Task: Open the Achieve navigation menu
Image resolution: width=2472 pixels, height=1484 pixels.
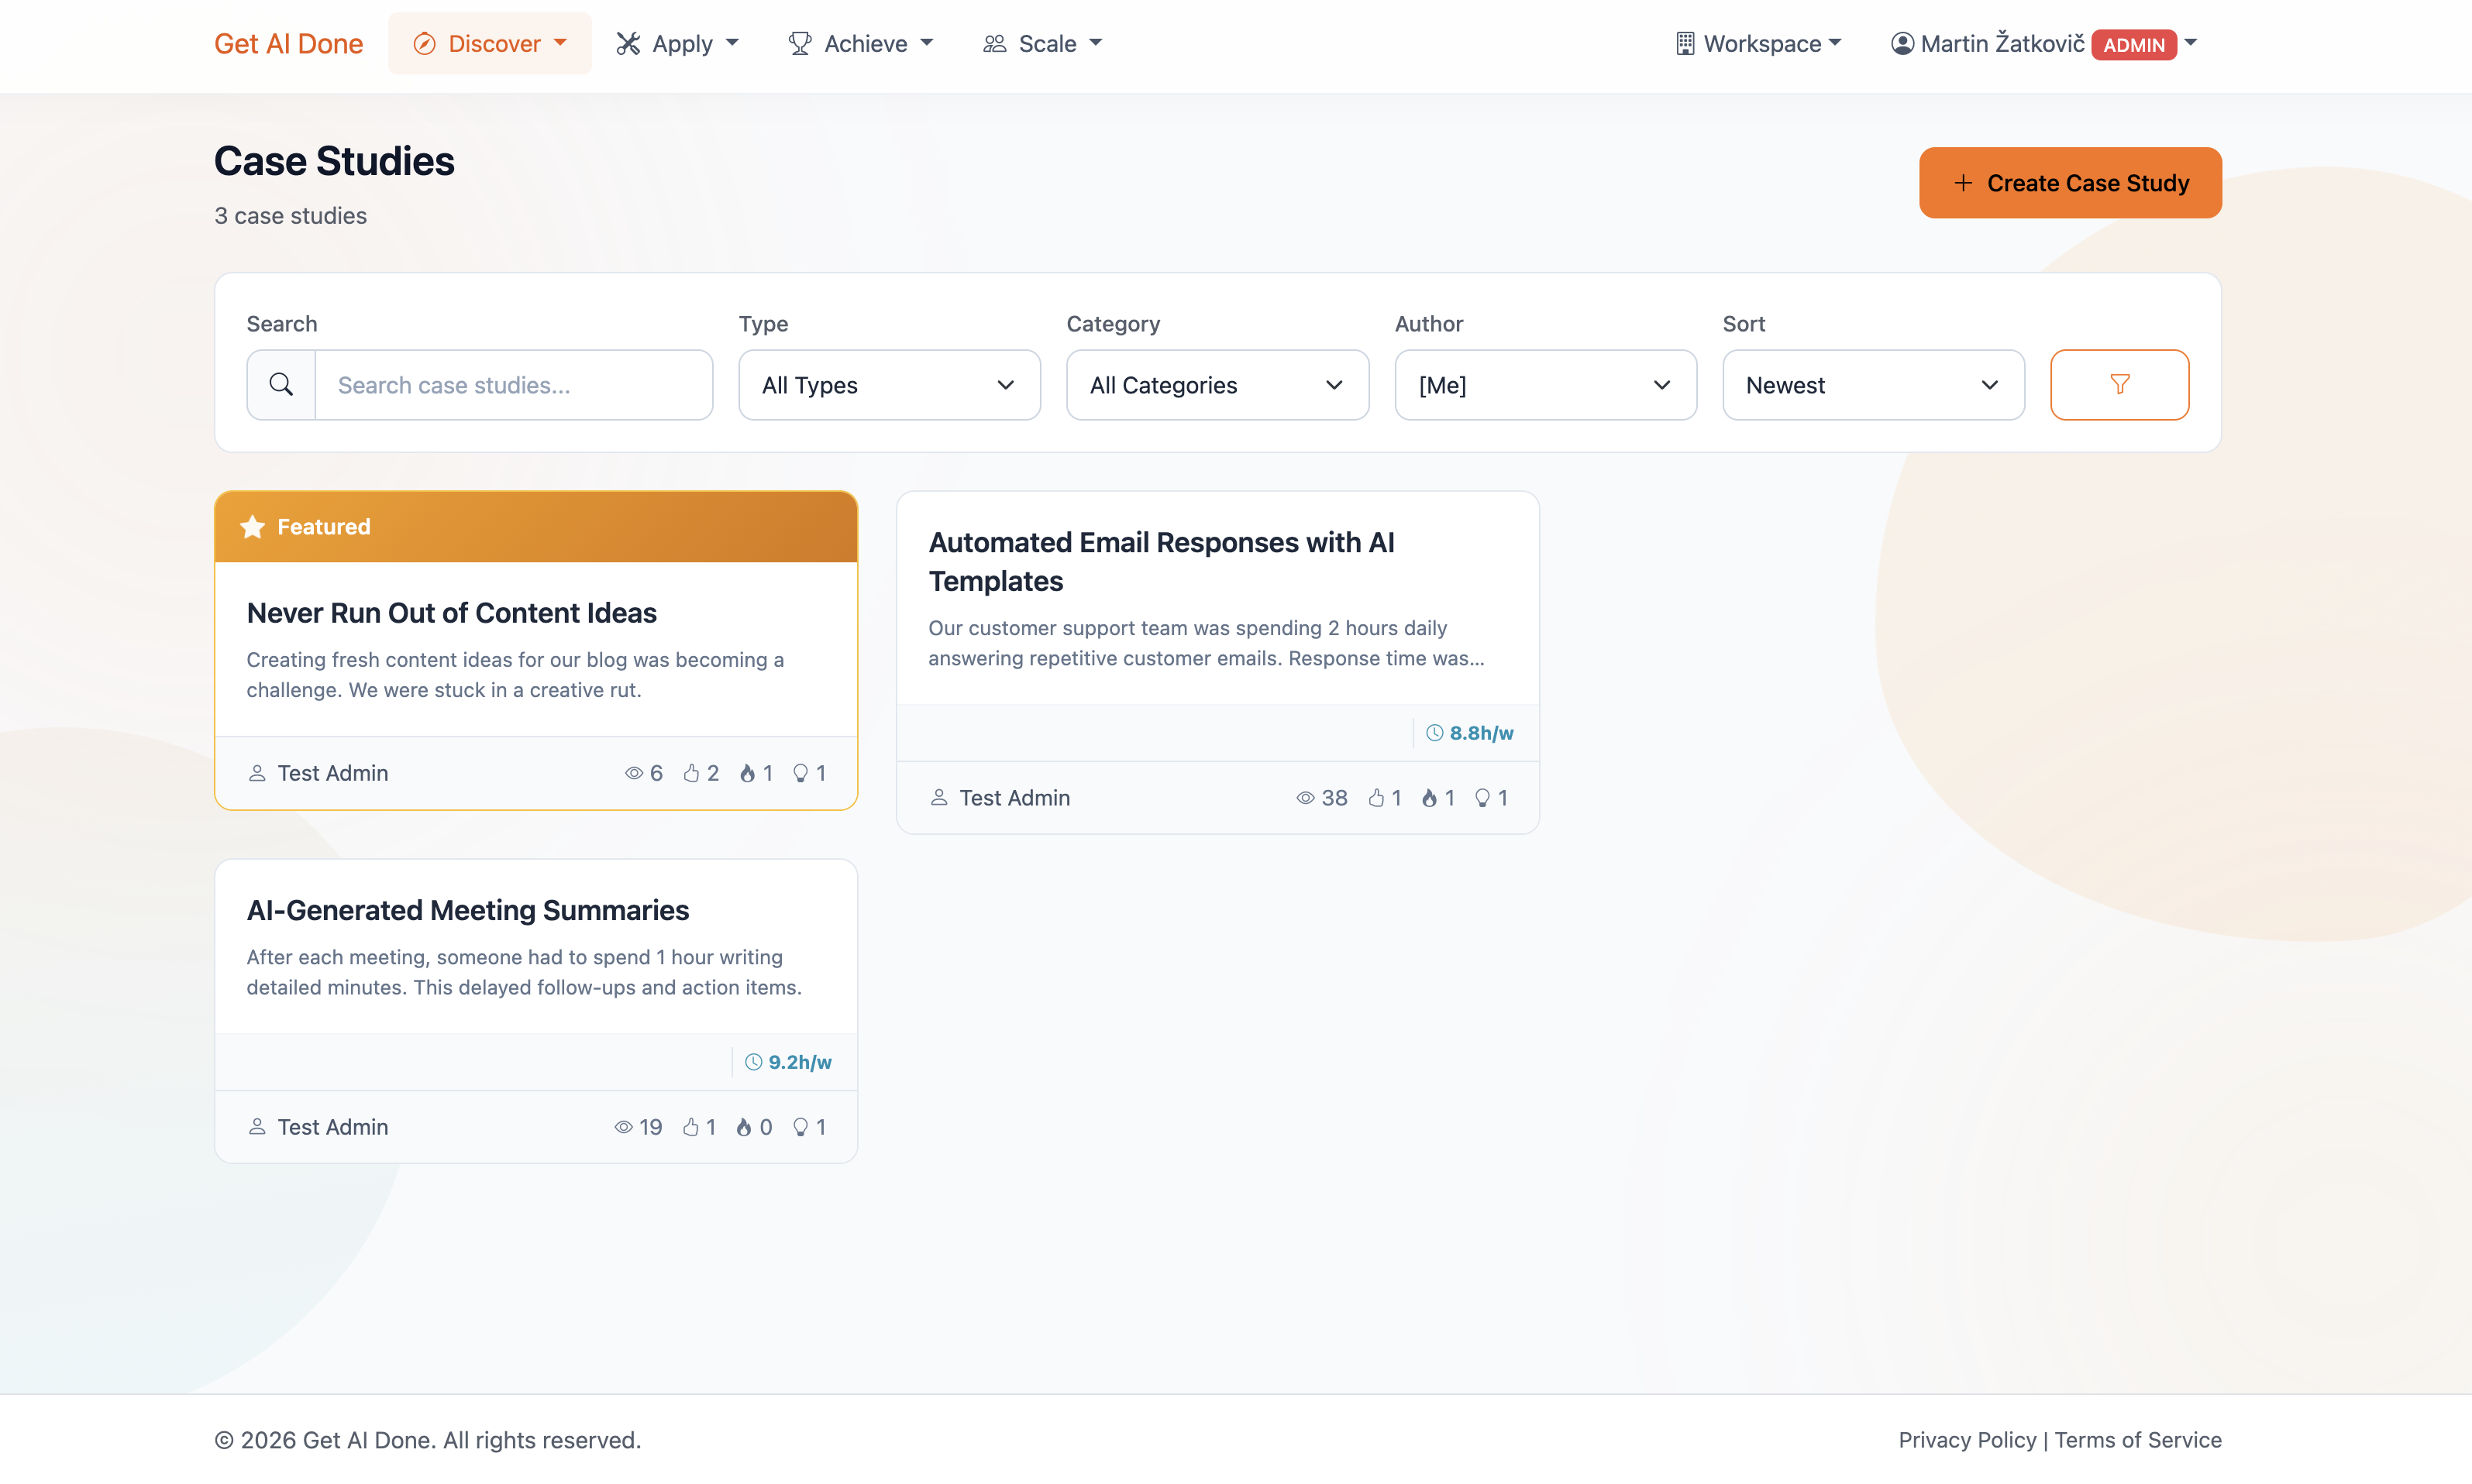Action: 862,43
